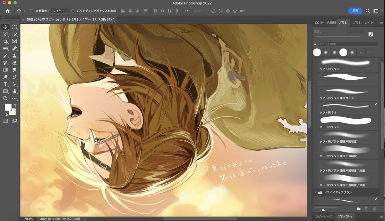Align horizontal centers in options bar

(130, 11)
